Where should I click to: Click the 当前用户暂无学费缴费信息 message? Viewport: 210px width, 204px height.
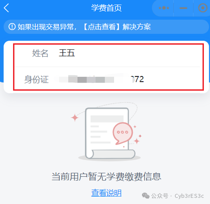pyautogui.click(x=106, y=177)
